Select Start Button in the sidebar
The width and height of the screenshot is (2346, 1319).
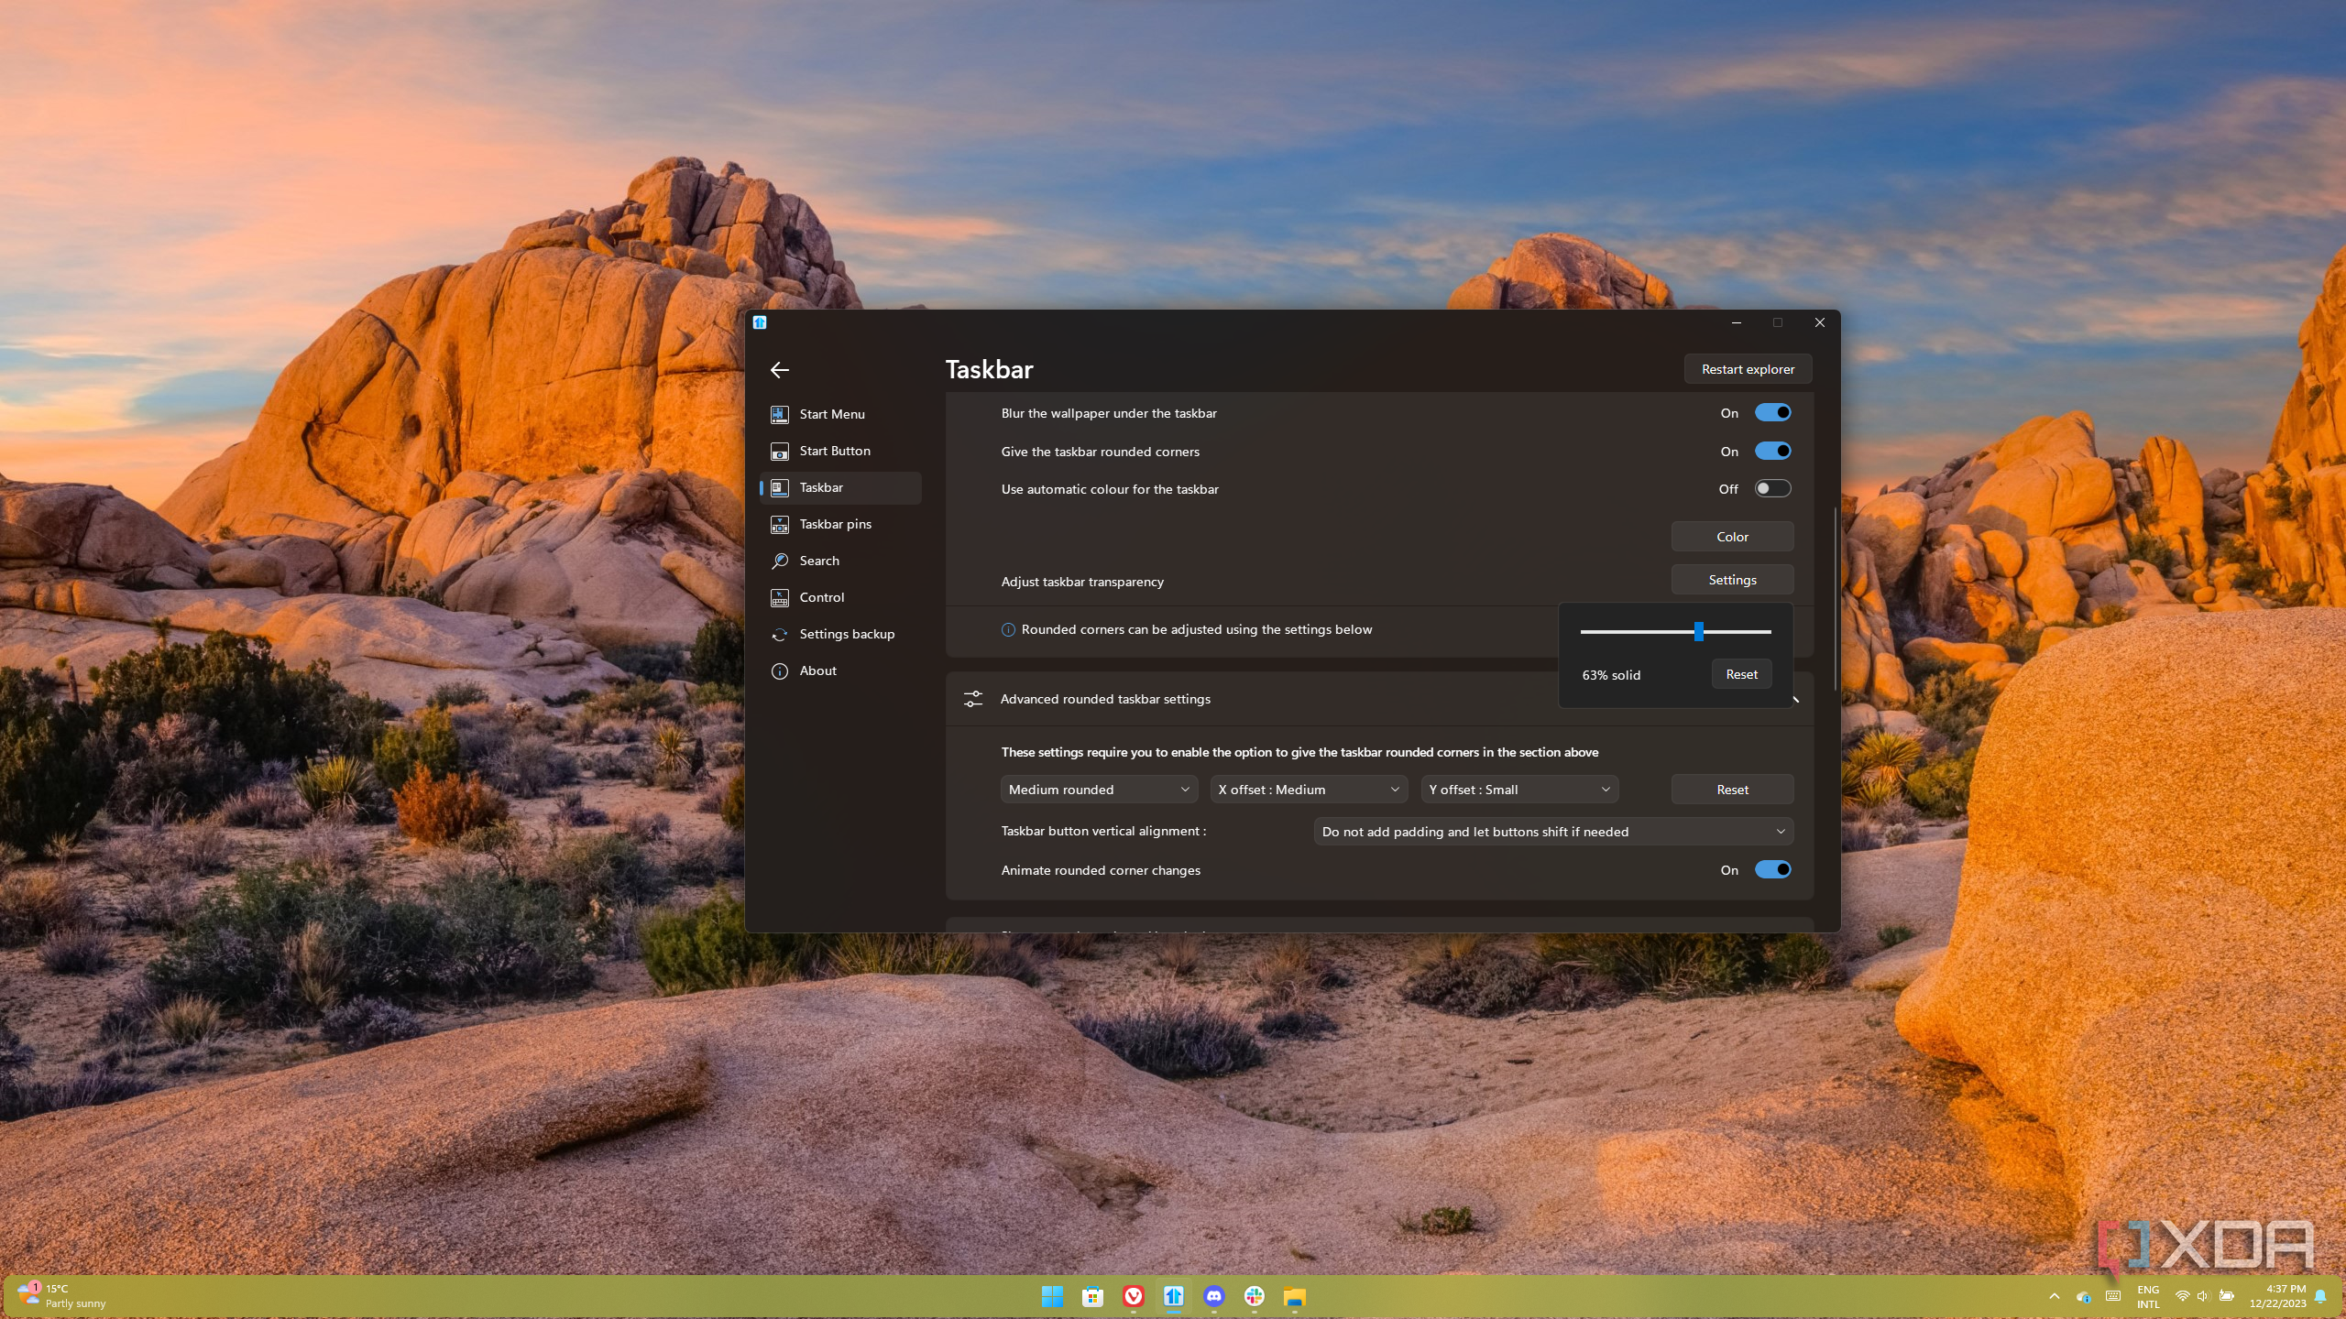[840, 451]
